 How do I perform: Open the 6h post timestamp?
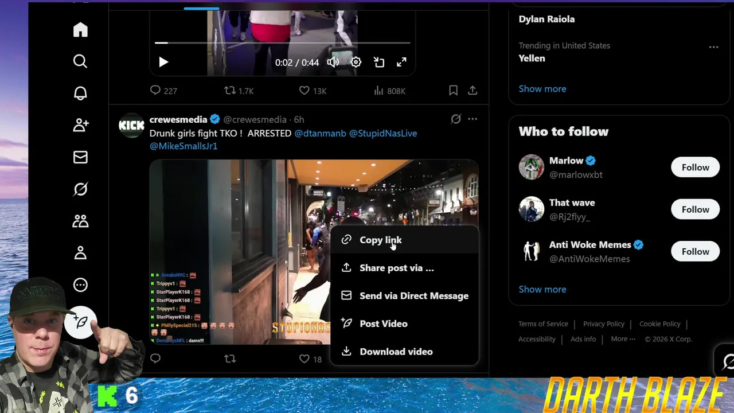(299, 119)
